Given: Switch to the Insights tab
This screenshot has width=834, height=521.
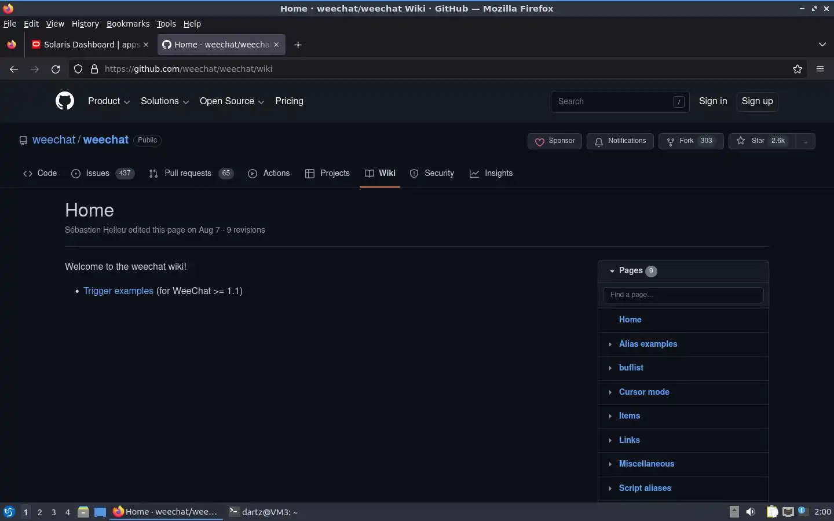Looking at the screenshot, I should (x=491, y=174).
